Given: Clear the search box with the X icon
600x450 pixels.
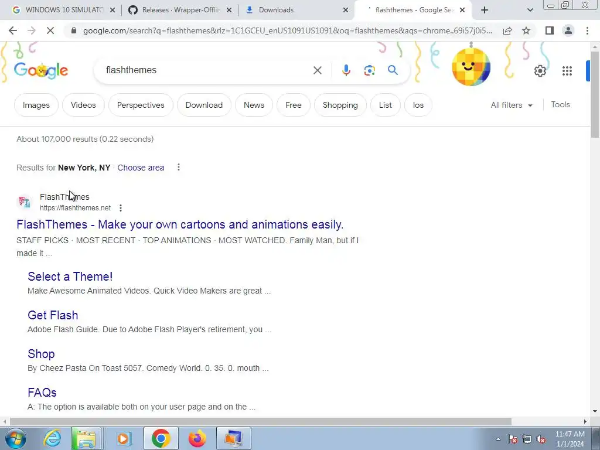Looking at the screenshot, I should coord(317,70).
